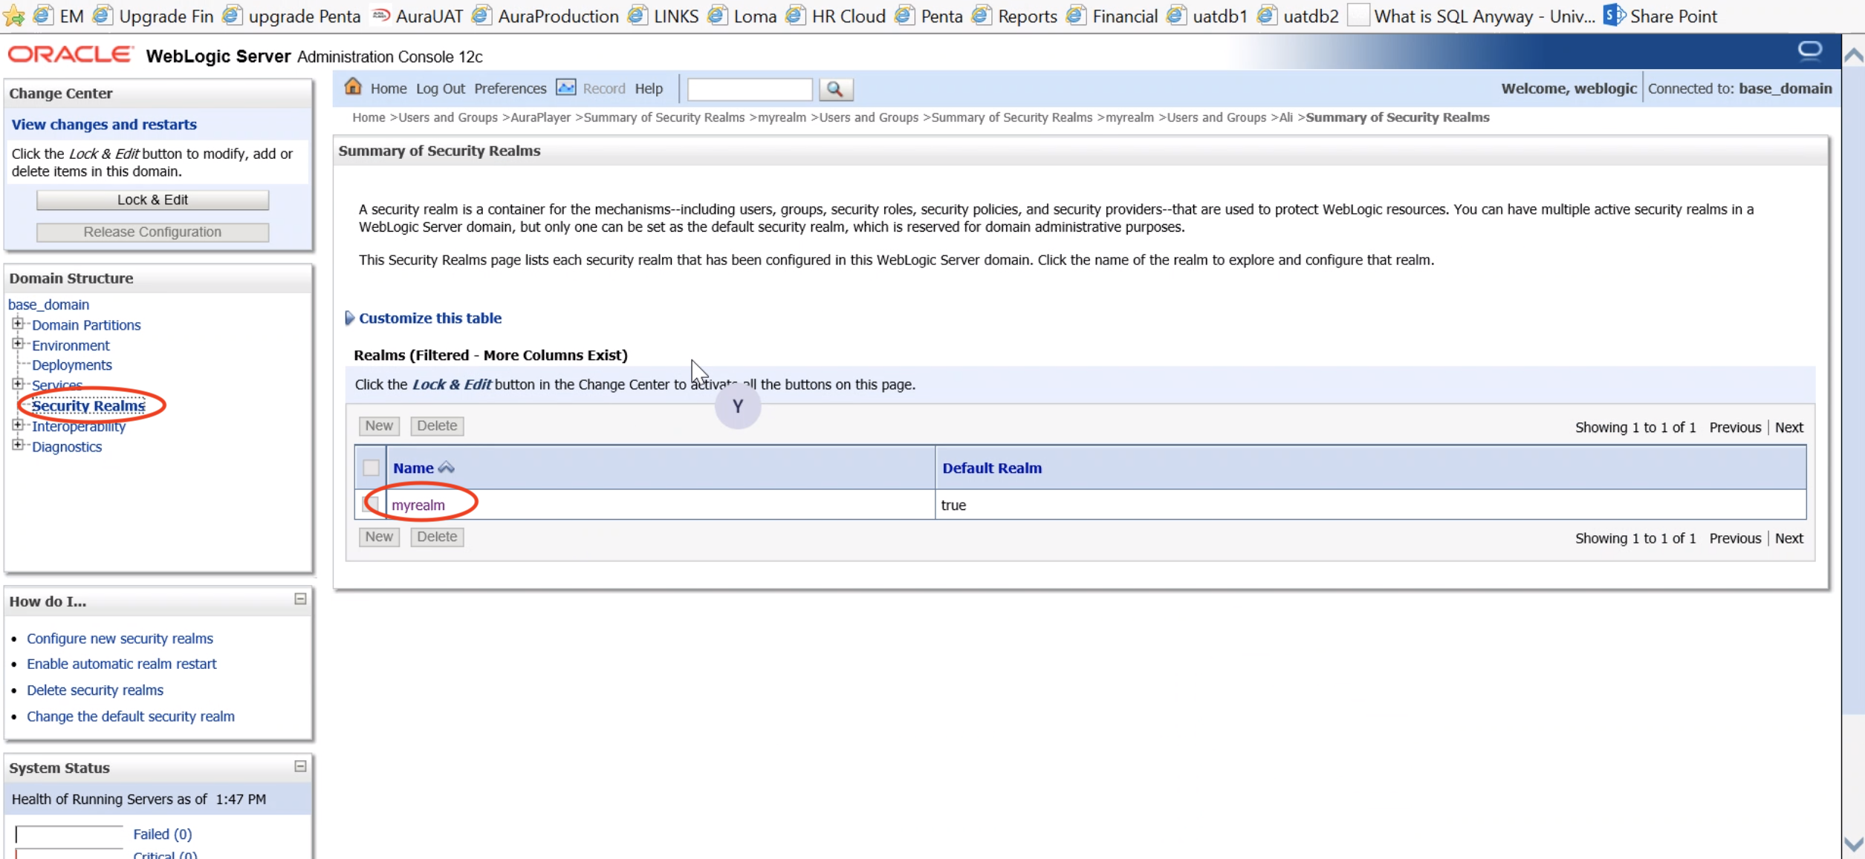Click Record in the toolbar
Viewport: 1865px width, 859px height.
point(604,88)
